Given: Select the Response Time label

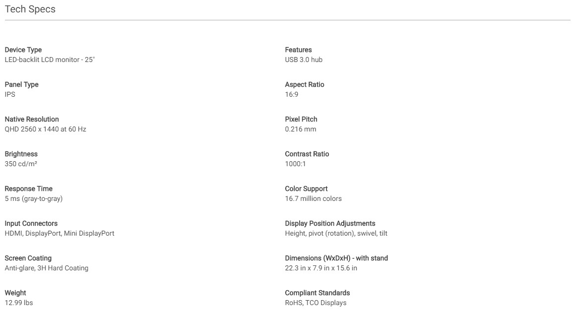Looking at the screenshot, I should 29,189.
